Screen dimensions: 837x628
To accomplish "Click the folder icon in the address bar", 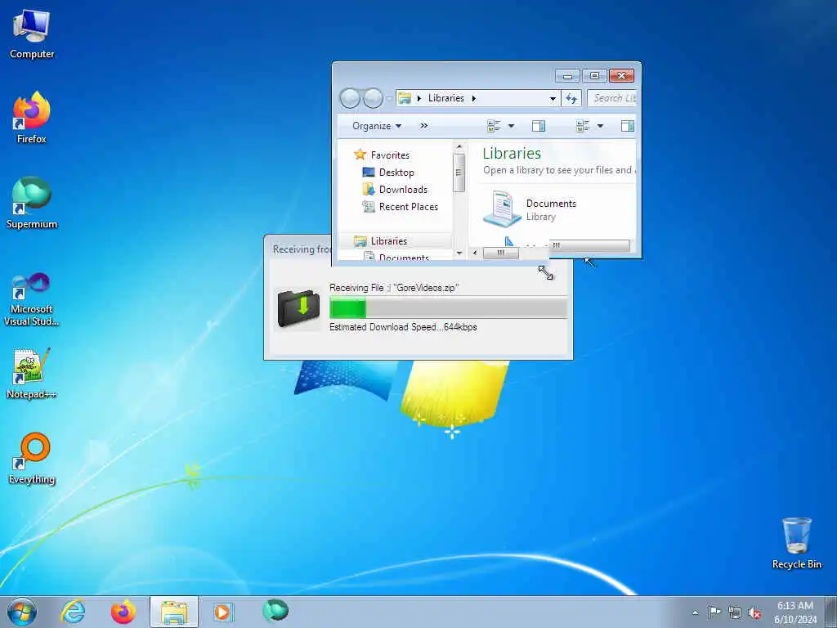I will tap(405, 98).
